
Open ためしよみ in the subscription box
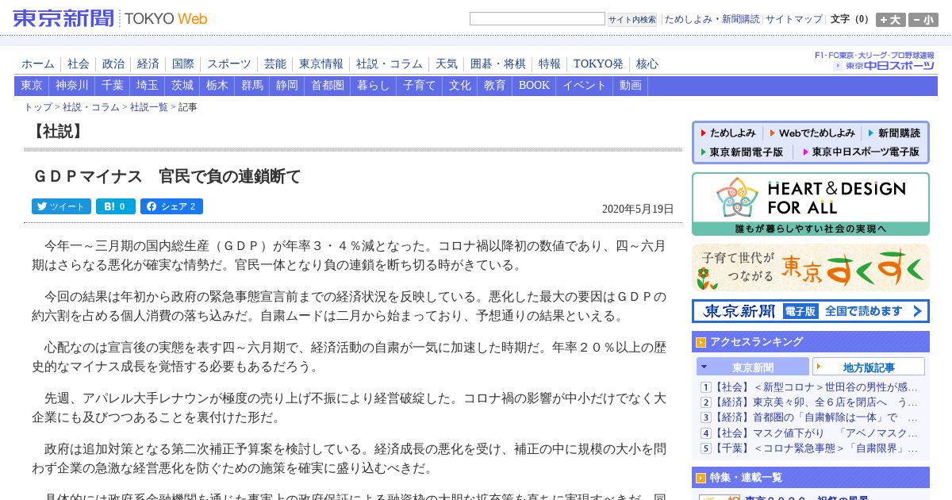727,133
